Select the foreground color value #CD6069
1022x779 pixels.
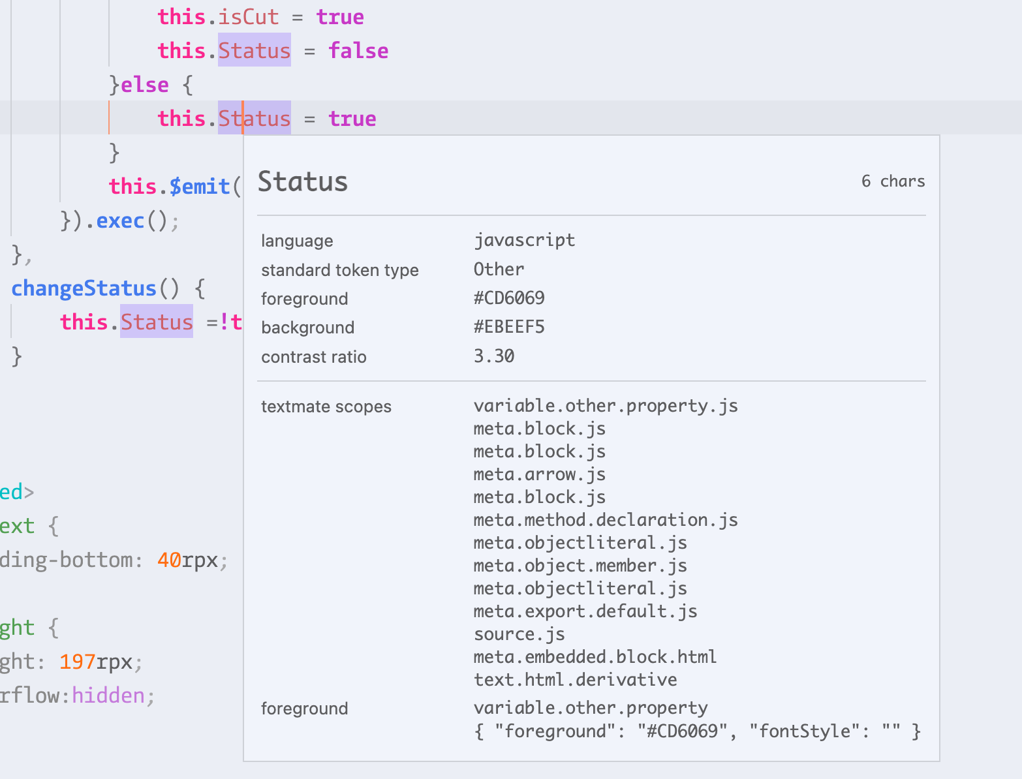click(510, 298)
